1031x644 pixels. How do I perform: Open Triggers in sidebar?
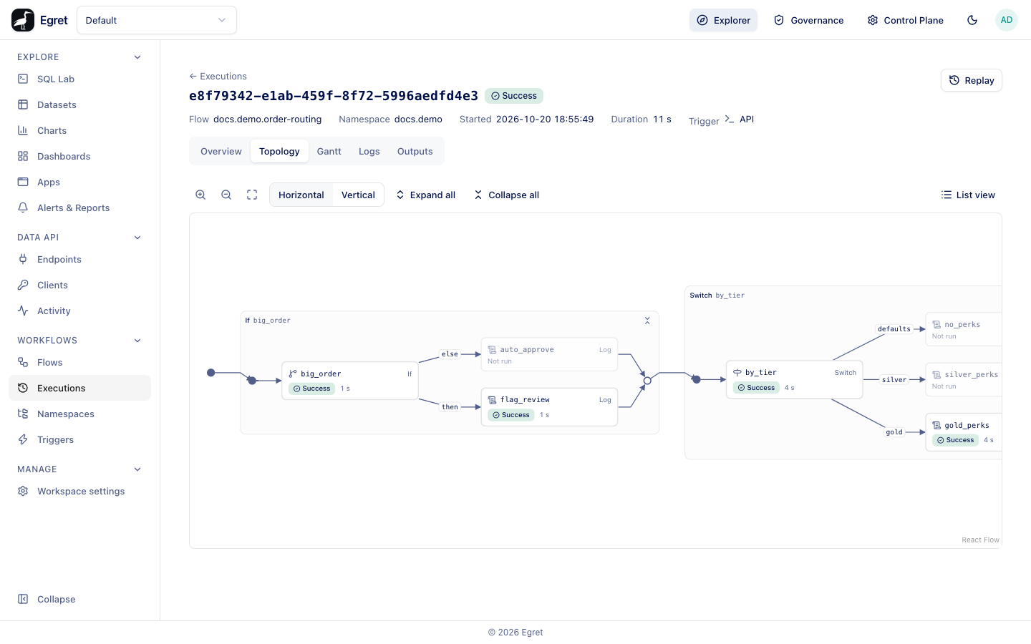point(79,439)
